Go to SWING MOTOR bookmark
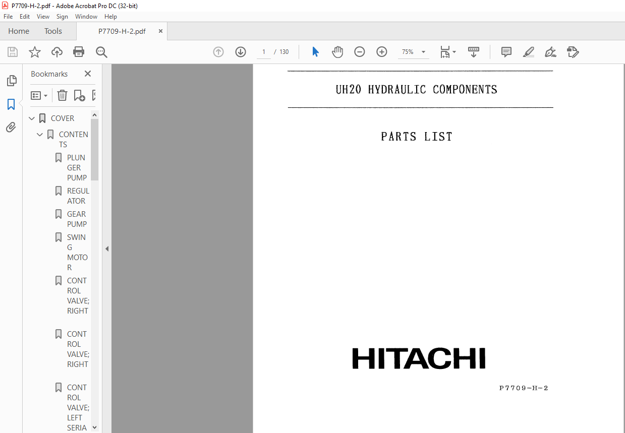This screenshot has height=433, width=625. [x=77, y=253]
